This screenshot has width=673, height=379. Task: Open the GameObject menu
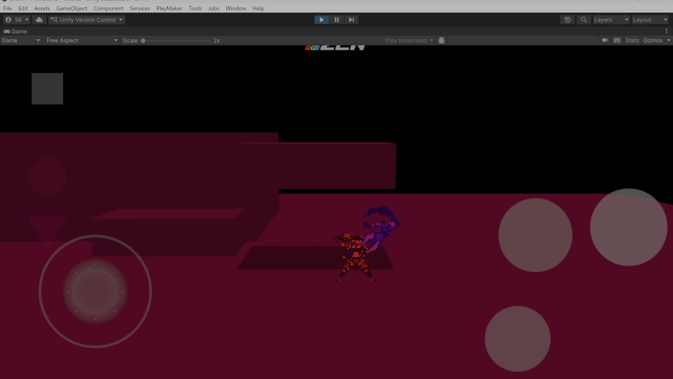[x=72, y=8]
